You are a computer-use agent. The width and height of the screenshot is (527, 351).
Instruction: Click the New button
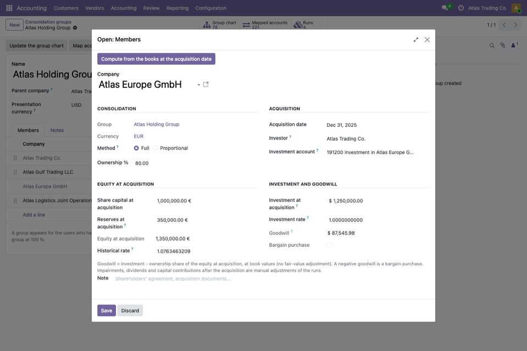[14, 25]
